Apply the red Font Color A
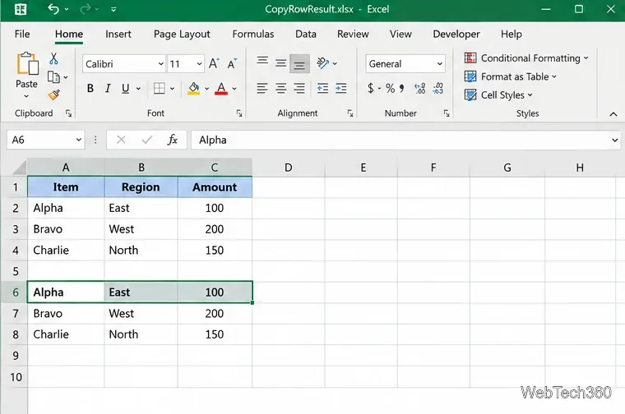 click(x=221, y=89)
